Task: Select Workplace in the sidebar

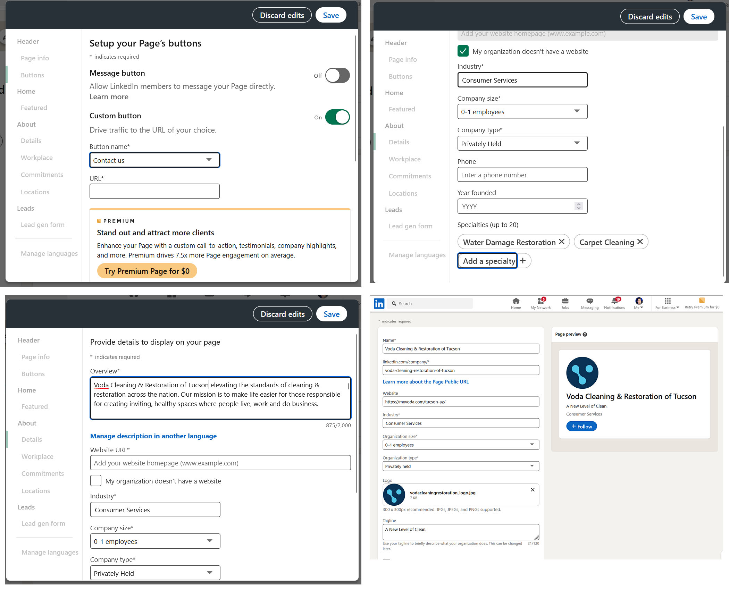Action: [x=37, y=158]
